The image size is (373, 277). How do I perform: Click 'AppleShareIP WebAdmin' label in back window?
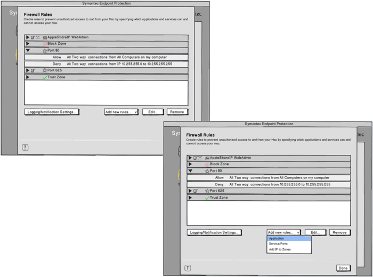coord(68,37)
